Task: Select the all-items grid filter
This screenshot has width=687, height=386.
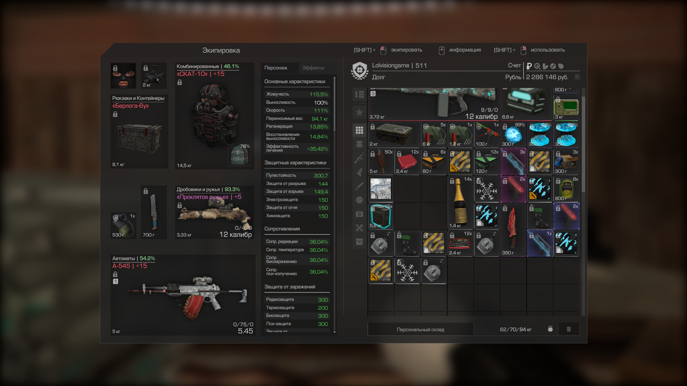Action: coord(359,130)
